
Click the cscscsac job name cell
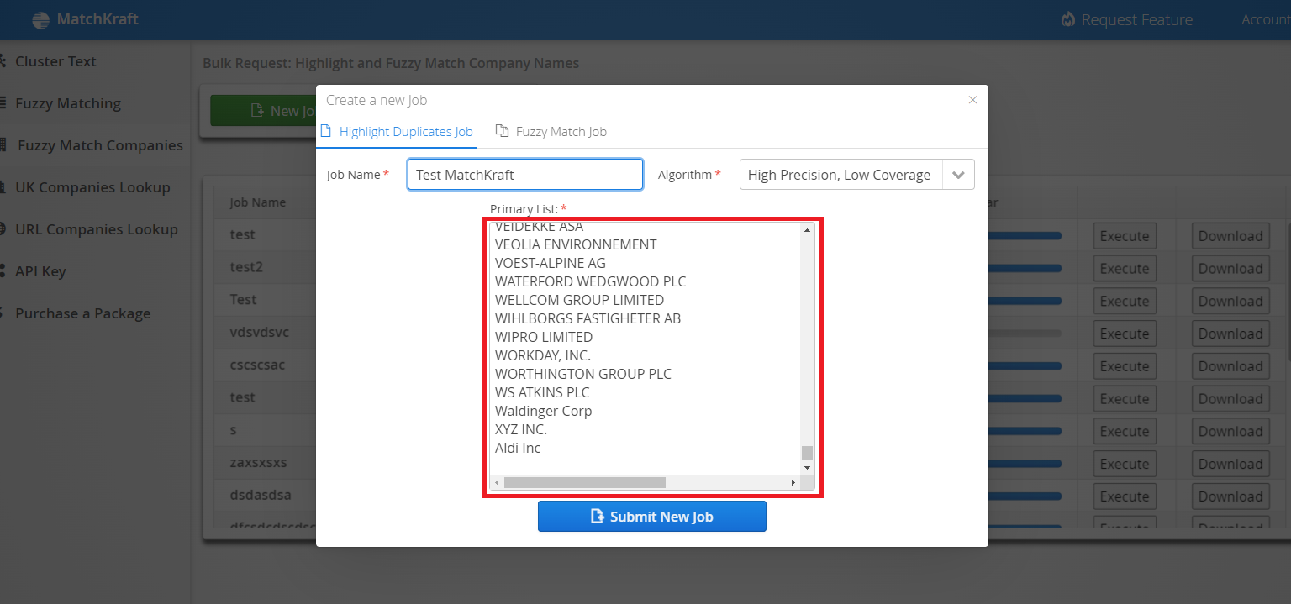point(259,365)
